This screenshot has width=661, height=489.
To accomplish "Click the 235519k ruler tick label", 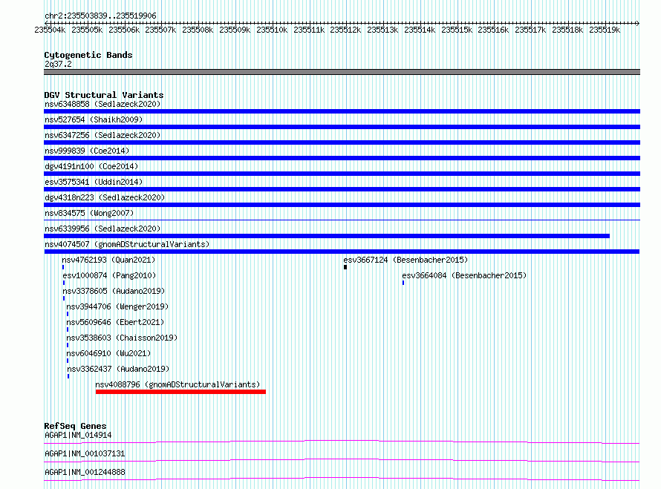I will coord(605,30).
